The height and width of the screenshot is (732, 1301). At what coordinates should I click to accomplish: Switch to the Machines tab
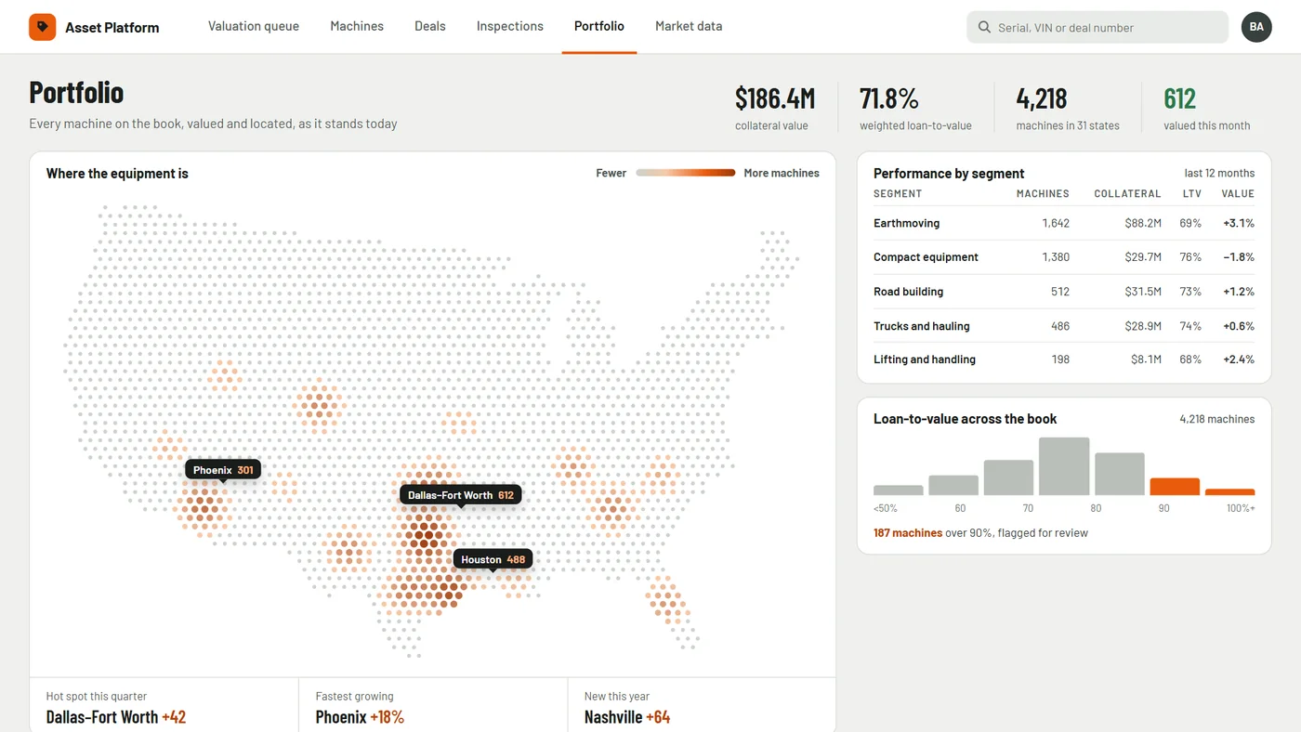[x=357, y=26]
